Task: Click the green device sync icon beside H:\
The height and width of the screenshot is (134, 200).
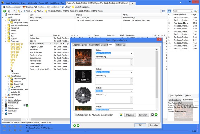Action: tap(27, 105)
